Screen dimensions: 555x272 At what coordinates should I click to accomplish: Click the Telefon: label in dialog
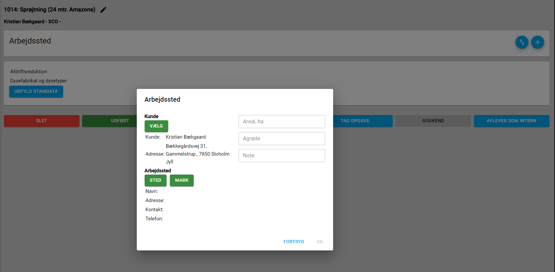(x=154, y=219)
